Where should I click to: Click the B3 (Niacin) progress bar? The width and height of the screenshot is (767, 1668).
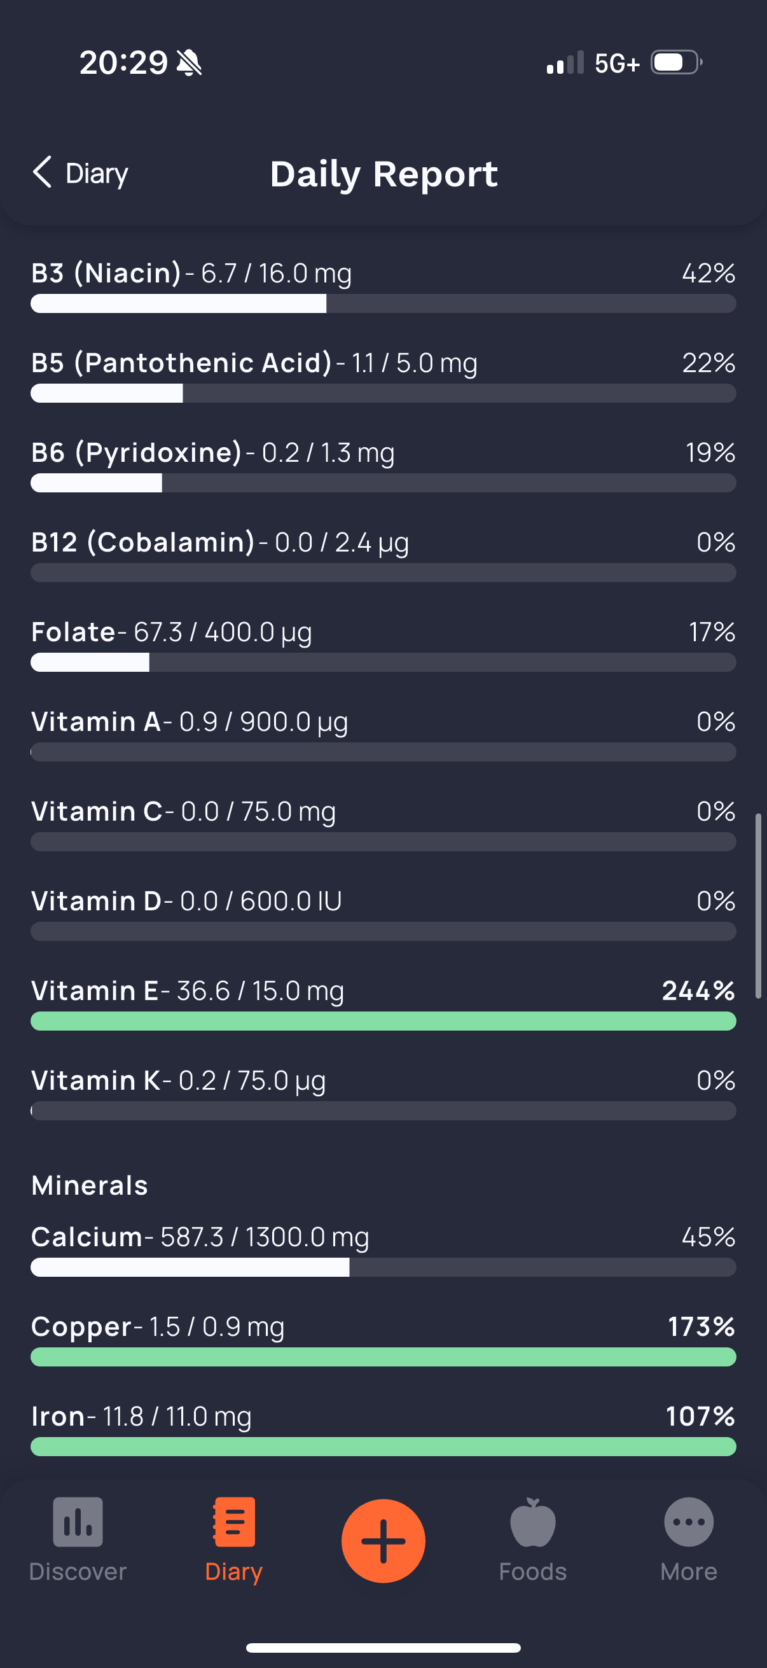[x=383, y=303]
